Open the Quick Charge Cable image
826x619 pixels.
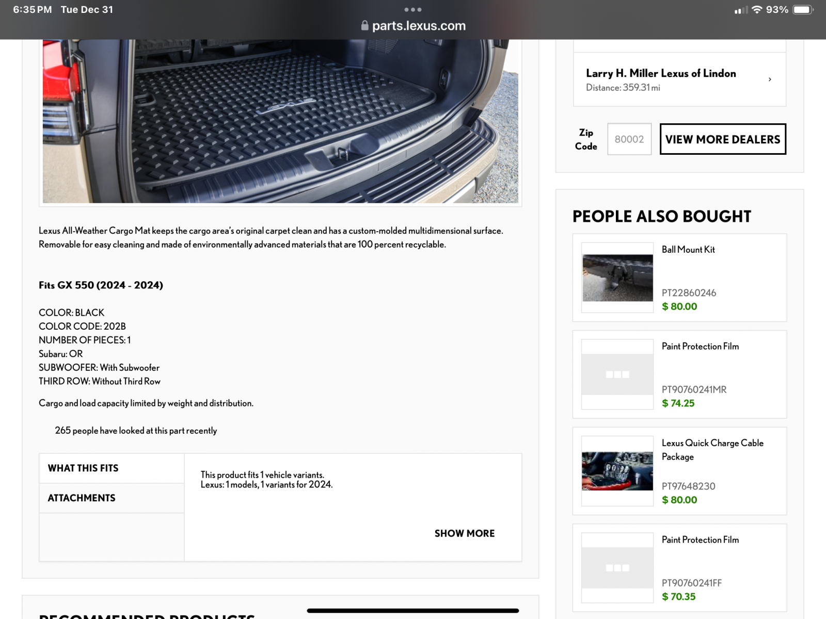(x=617, y=471)
